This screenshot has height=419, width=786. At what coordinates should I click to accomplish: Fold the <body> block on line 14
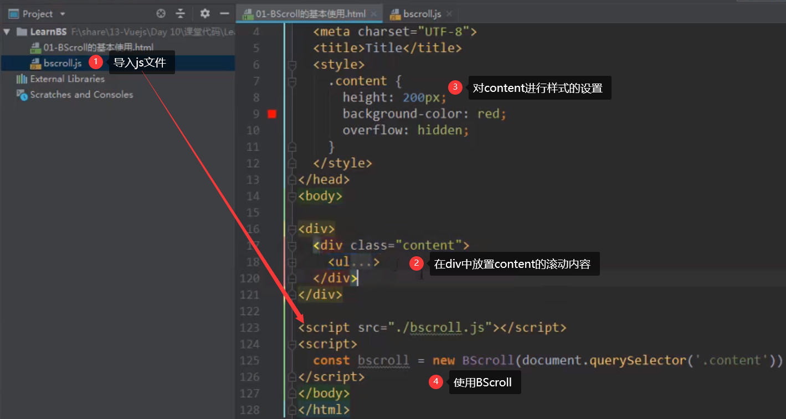[x=292, y=196]
